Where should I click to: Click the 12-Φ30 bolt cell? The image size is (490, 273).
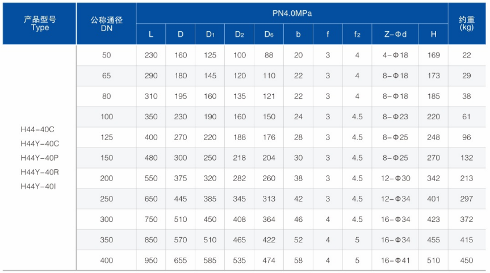(x=395, y=178)
